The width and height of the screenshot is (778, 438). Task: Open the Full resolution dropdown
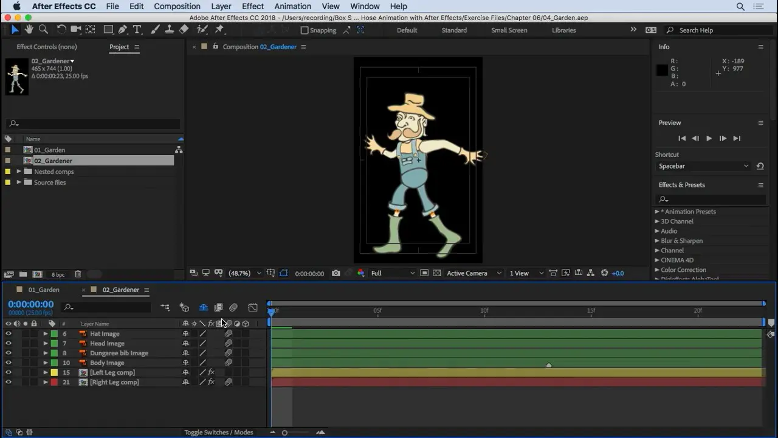(393, 273)
